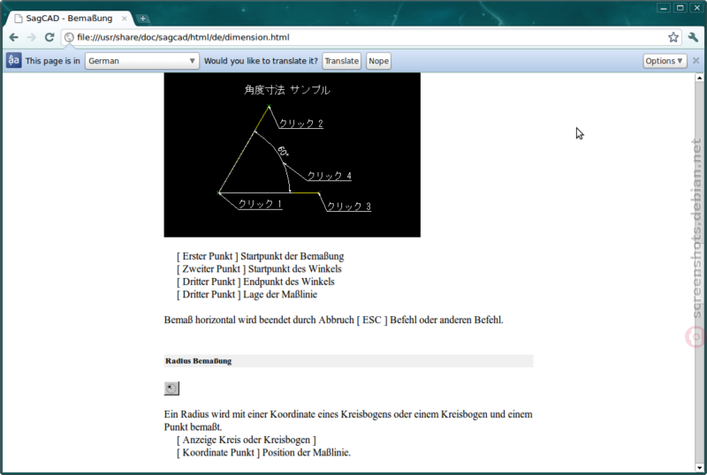
Task: Click the text '[ Dritter Punkt ] Endpunkt des Winkels'
Action: (255, 282)
